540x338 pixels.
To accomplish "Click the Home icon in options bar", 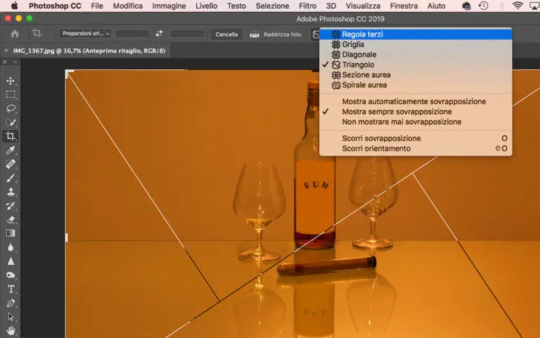I will click(x=15, y=34).
